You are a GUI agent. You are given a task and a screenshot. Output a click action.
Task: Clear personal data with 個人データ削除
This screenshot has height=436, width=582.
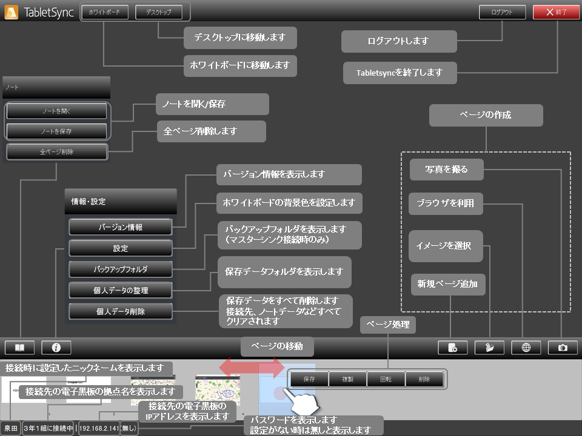click(x=121, y=311)
